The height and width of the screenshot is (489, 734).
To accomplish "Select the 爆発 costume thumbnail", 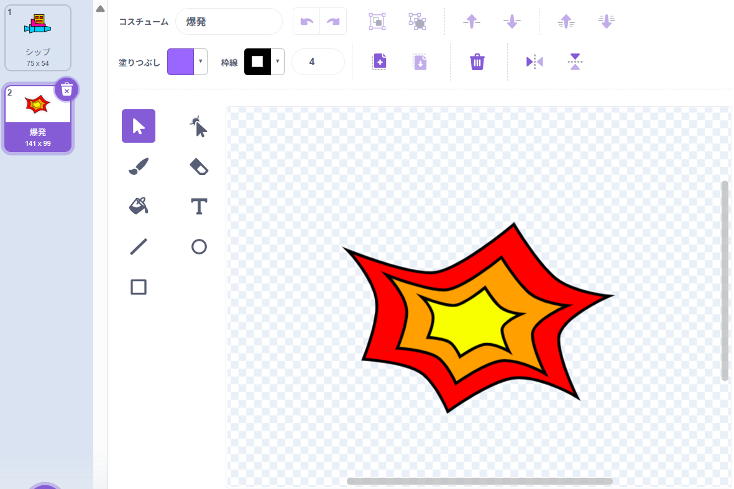I will click(38, 119).
